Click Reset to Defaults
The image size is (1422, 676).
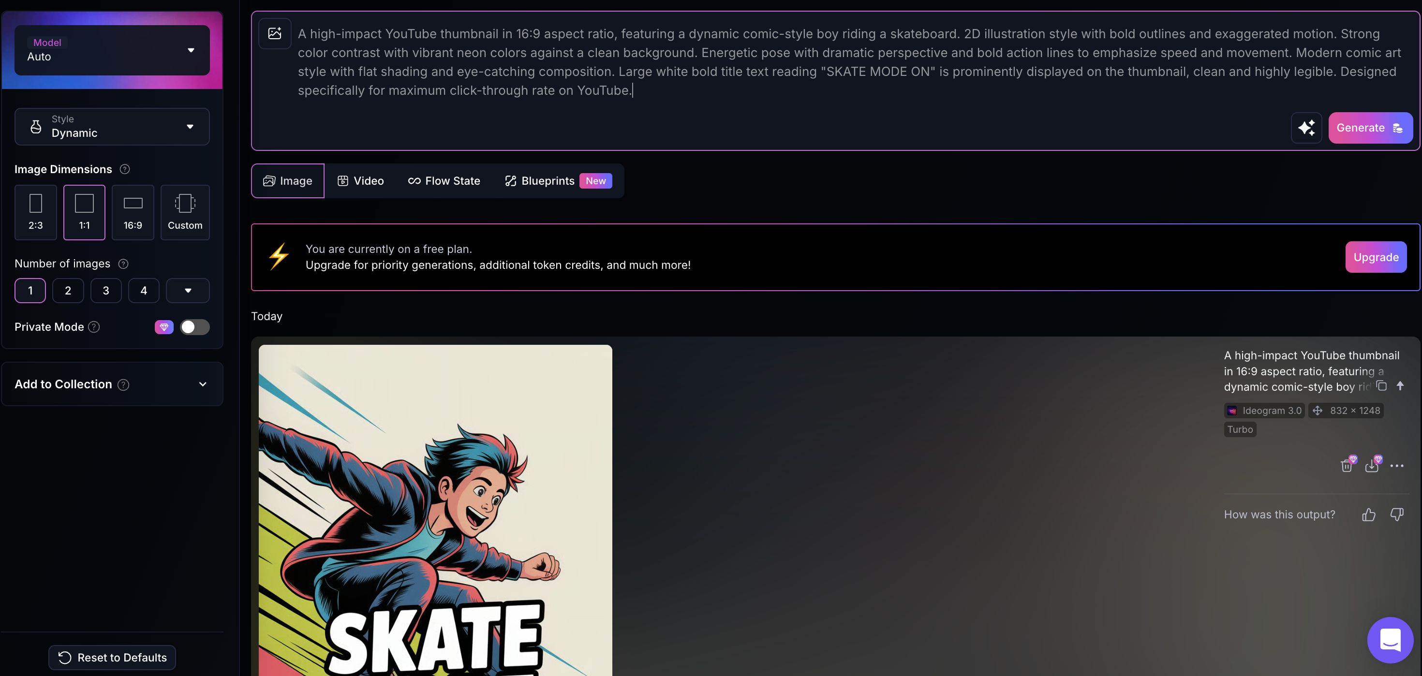(x=112, y=657)
